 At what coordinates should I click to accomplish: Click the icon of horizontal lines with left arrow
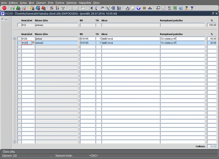coord(113,8)
